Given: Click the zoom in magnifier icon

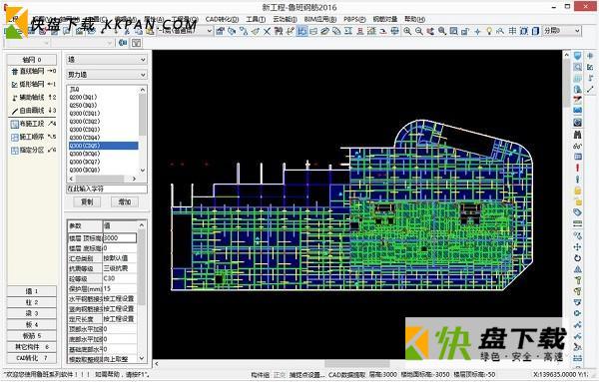Looking at the screenshot, I should [407, 31].
